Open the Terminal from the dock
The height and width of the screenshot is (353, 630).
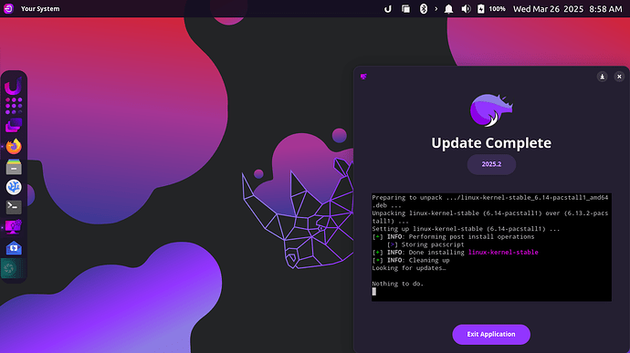[x=14, y=207]
